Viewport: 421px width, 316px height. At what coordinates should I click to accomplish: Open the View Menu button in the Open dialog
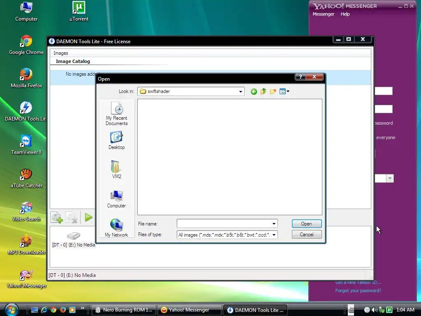coord(285,92)
